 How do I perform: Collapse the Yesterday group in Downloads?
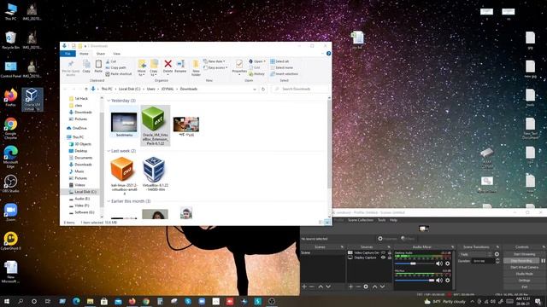pyautogui.click(x=109, y=101)
